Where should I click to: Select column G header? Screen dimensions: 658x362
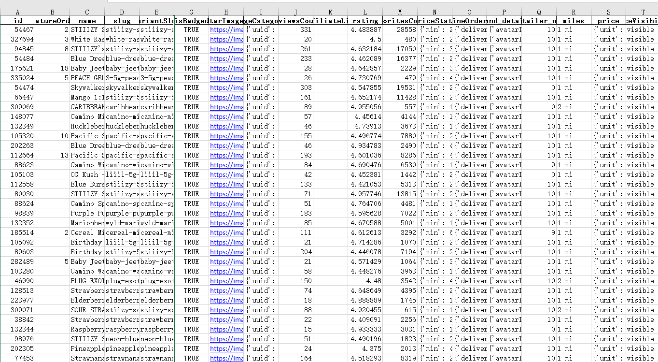point(192,12)
